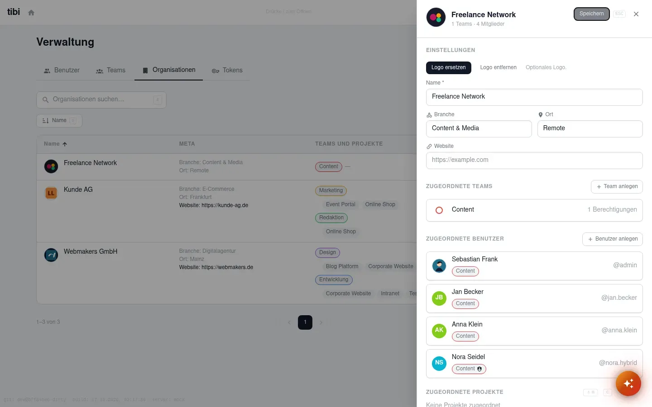652x407 pixels.
Task: Select page 1 in pagination
Action: (x=305, y=322)
